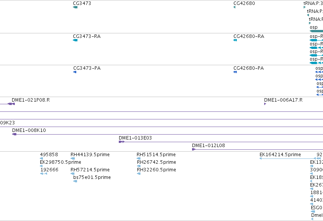The image size is (323, 221).
Task: Select the 192666 EST label
Action: [x=49, y=170]
